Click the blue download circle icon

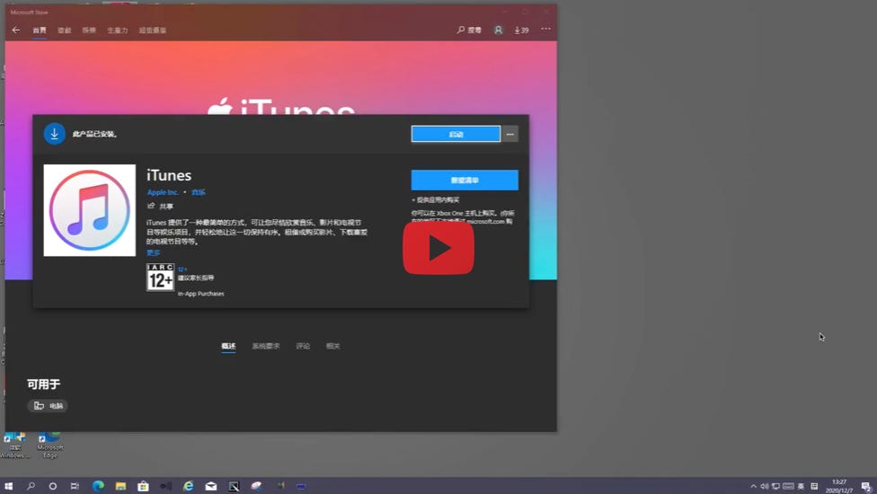pyautogui.click(x=54, y=134)
